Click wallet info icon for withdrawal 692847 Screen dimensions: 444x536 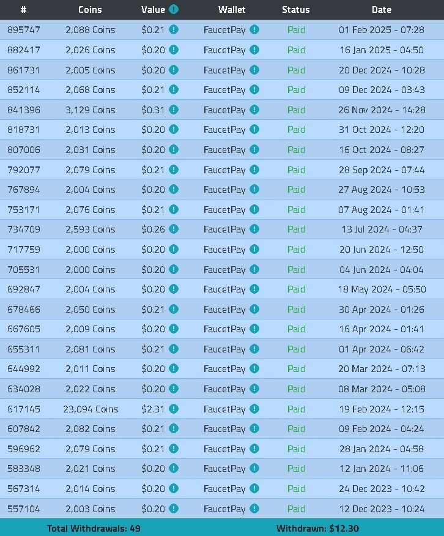[x=254, y=289]
